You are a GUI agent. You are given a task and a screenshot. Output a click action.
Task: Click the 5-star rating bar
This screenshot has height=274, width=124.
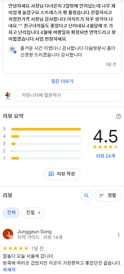click(46, 129)
